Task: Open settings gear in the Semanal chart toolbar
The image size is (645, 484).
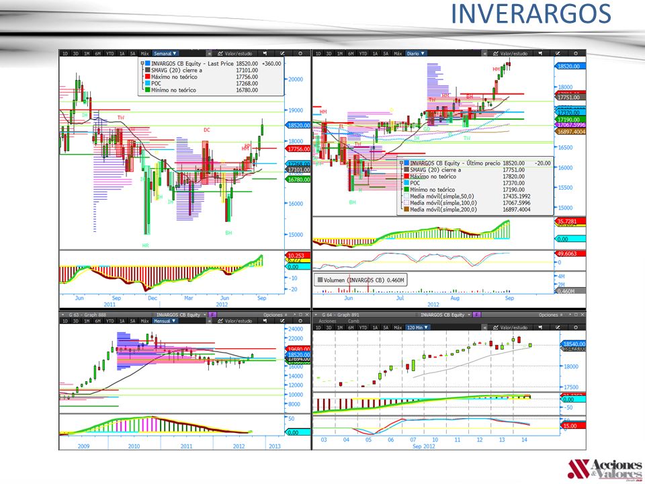Action: point(300,54)
